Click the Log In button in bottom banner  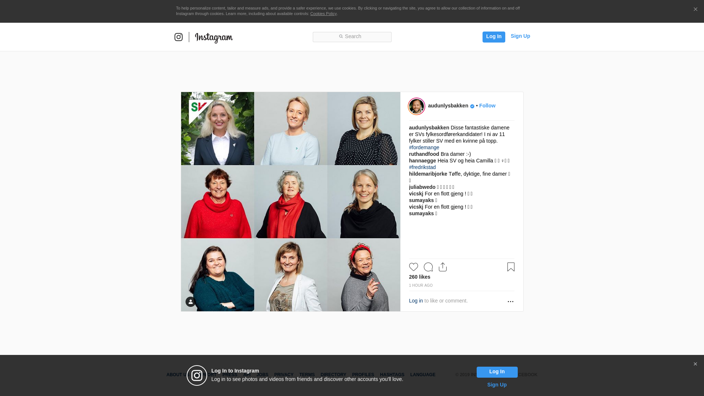pyautogui.click(x=497, y=372)
